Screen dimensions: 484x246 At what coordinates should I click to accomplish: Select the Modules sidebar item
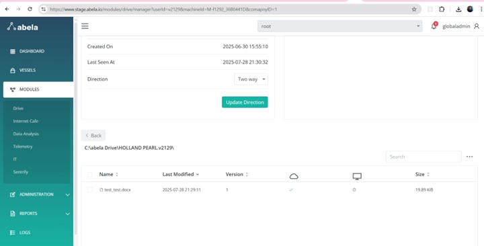(x=38, y=89)
